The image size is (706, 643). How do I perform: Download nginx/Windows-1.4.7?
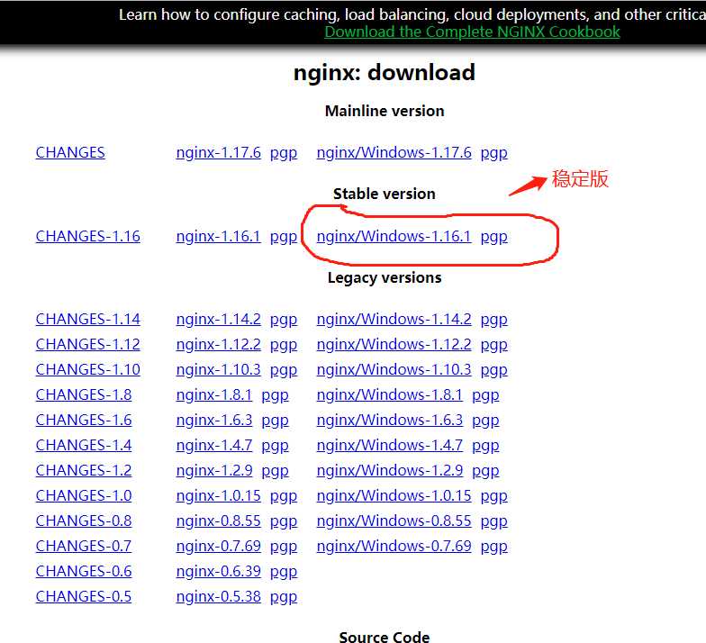pos(390,445)
